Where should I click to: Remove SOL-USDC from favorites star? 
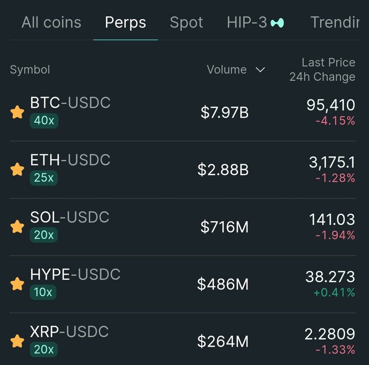tap(17, 226)
